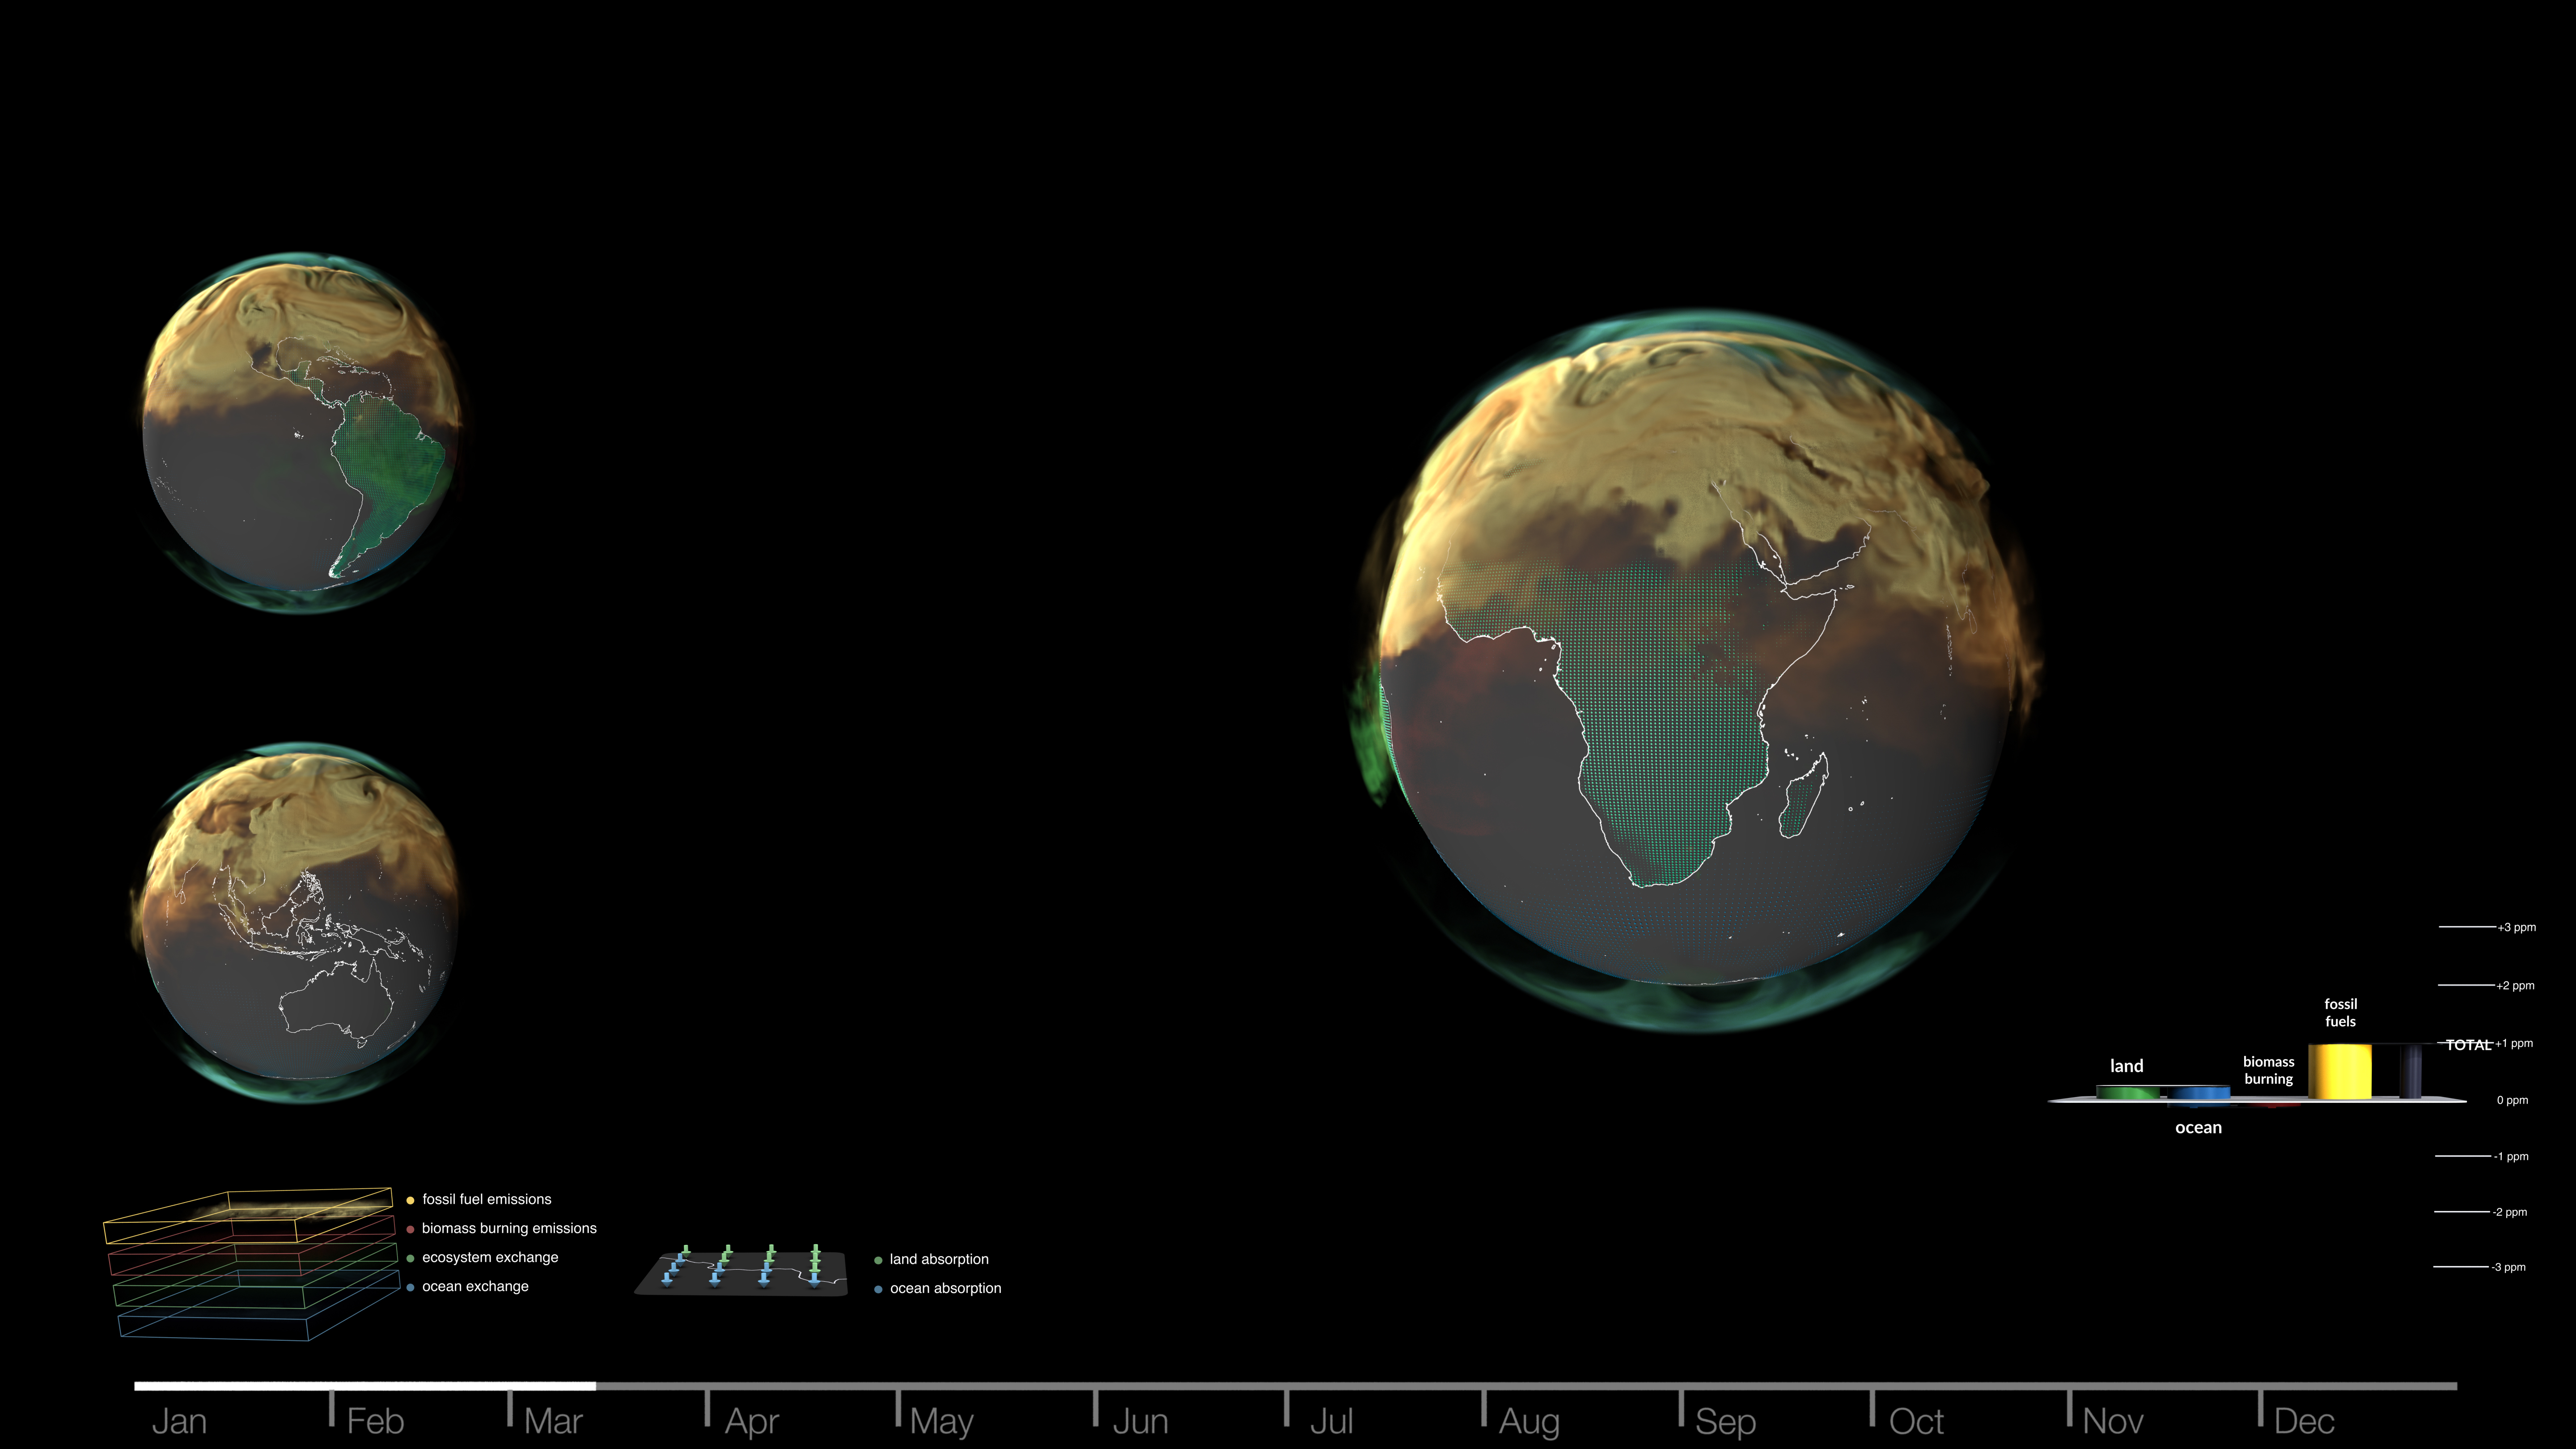Click the 'ocean exchange' legend text
2576x1449 pixels.
(475, 1286)
